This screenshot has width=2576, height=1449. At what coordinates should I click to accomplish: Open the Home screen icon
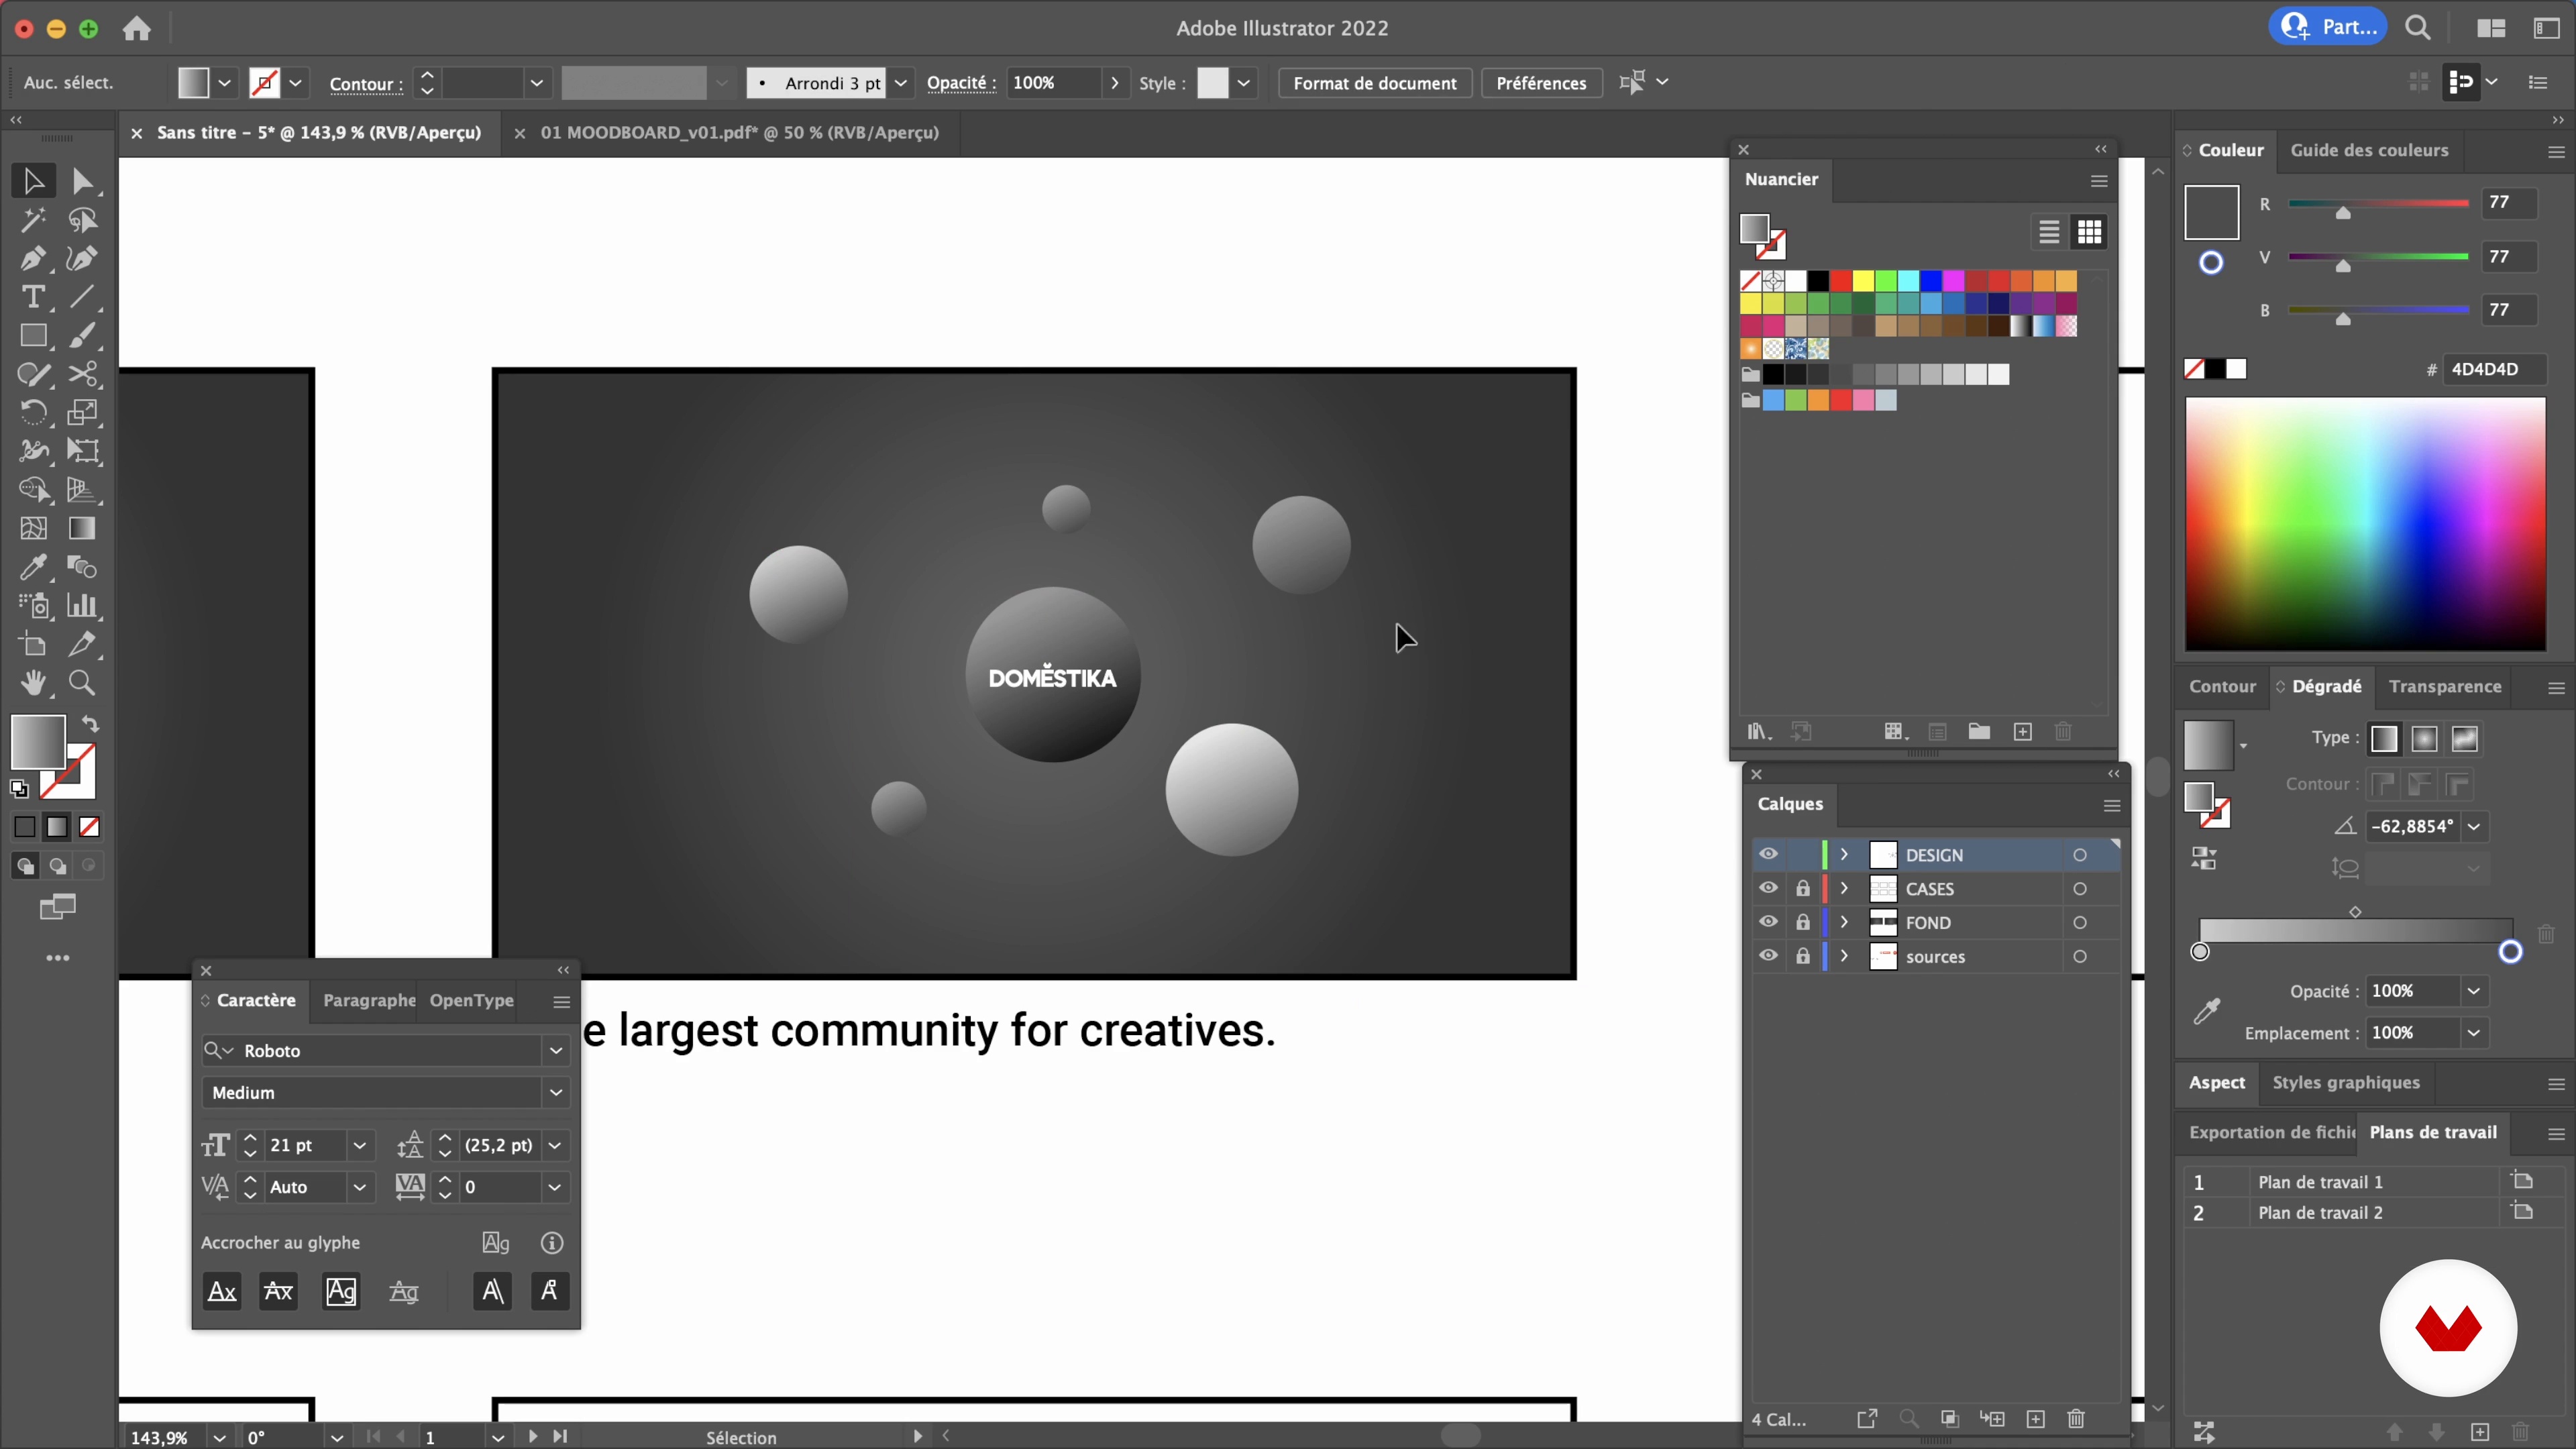click(x=137, y=28)
